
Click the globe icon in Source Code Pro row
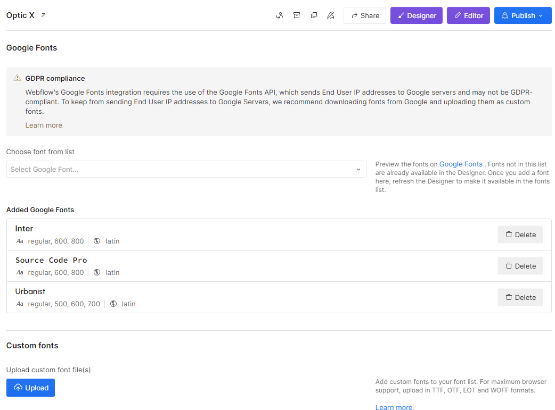pos(97,272)
